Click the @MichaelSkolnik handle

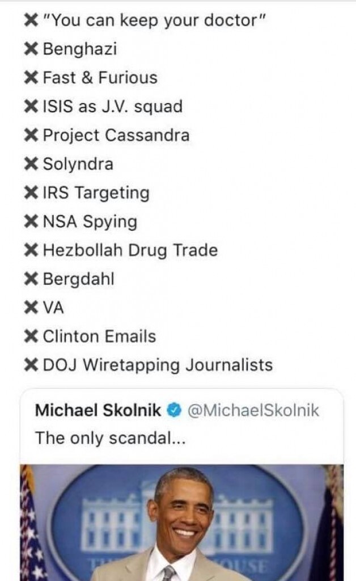point(252,411)
